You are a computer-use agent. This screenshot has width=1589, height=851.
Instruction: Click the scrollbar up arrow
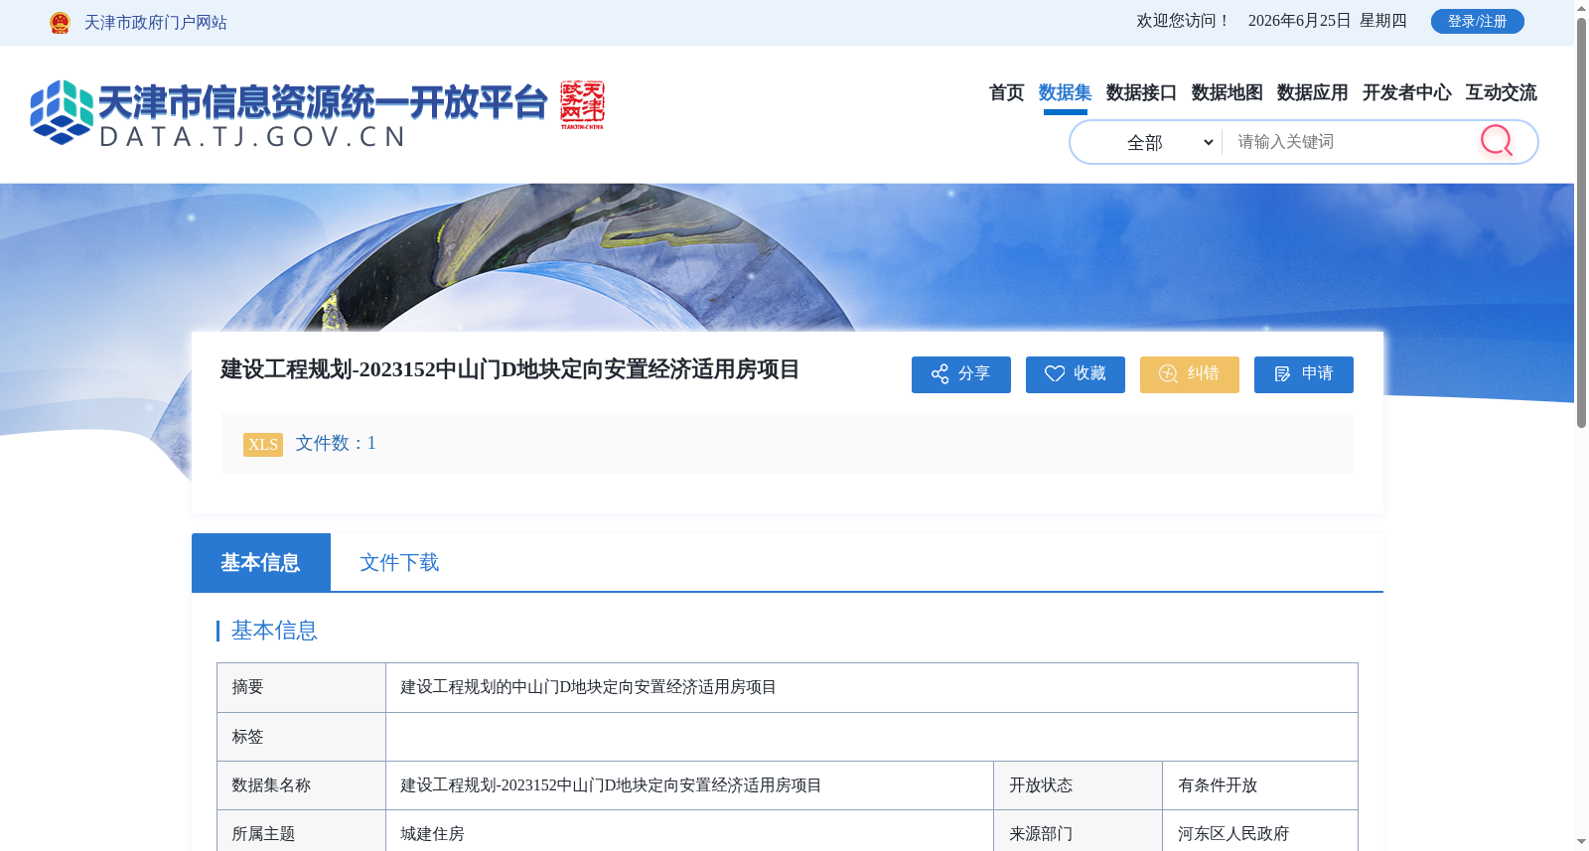[x=1581, y=8]
